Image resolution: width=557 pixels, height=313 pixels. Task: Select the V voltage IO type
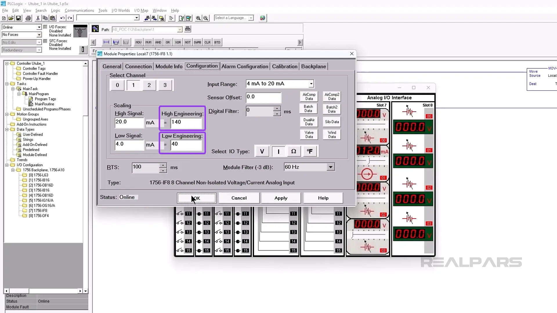262,151
